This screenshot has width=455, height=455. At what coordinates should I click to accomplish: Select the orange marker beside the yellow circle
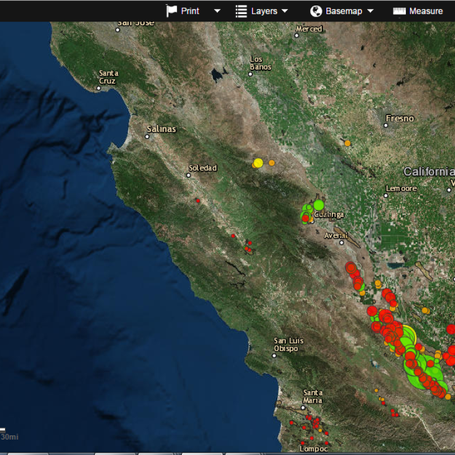272,163
